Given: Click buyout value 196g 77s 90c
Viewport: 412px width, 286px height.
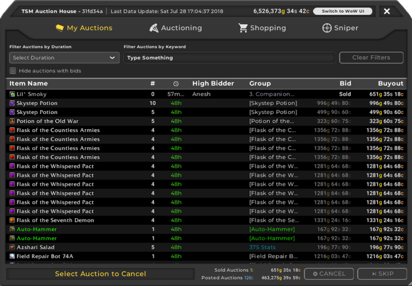Looking at the screenshot, I should [x=386, y=247].
